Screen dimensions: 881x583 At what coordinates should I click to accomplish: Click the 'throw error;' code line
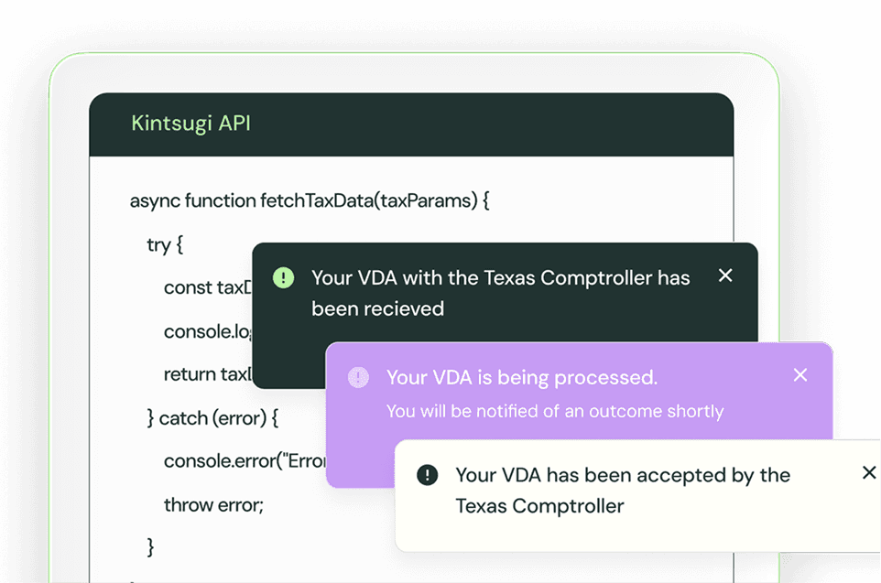pos(213,505)
